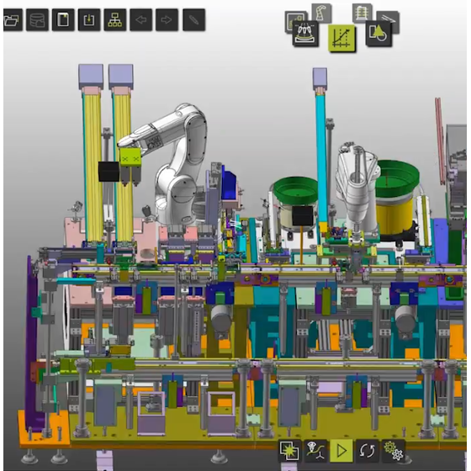Screen dimensions: 471x471
Task: Select the green chart analysis mode
Action: click(x=341, y=38)
